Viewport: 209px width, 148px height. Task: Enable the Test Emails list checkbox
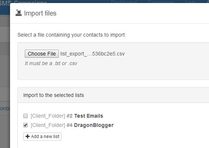pyautogui.click(x=26, y=116)
